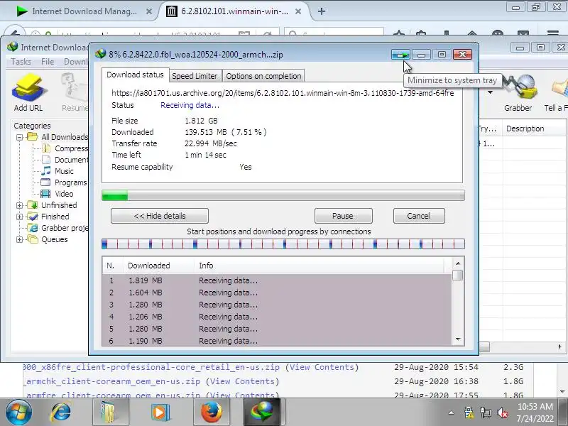568x426 pixels.
Task: Pause the current download
Action: tap(343, 216)
